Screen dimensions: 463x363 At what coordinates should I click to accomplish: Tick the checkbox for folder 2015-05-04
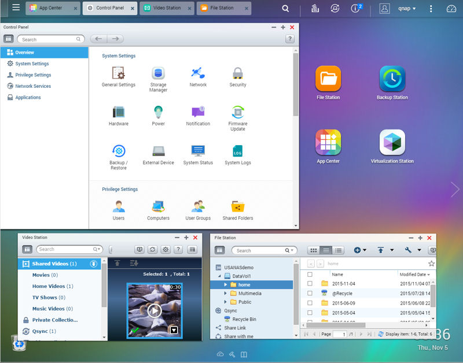tap(310, 313)
